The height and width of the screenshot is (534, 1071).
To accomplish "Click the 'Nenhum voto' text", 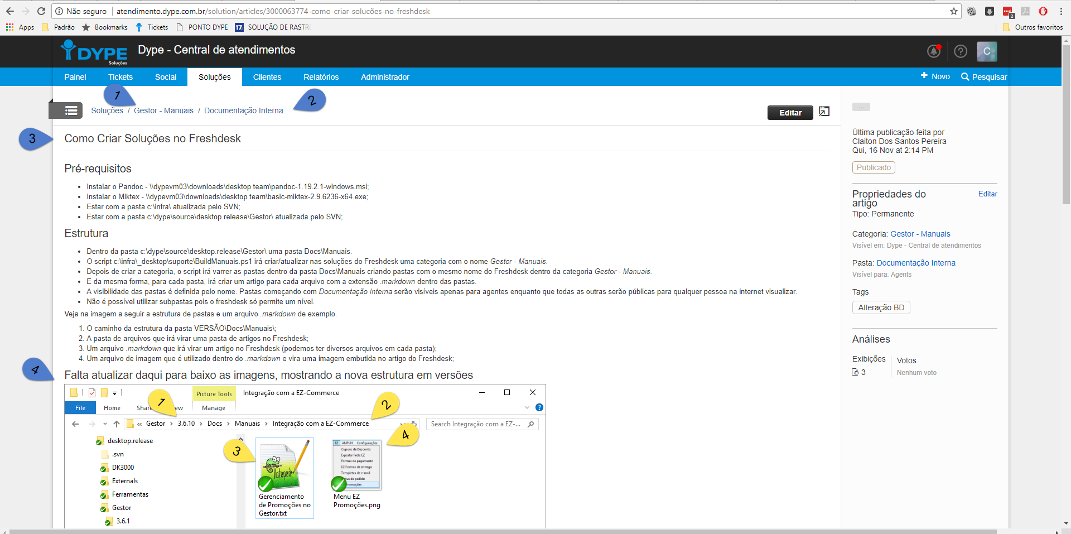I will click(916, 373).
